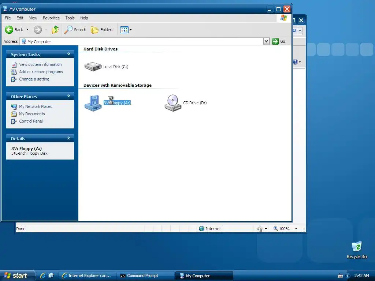Screen dimensions: 375x281
Task: Click inside the Address bar field
Action: 142,41
